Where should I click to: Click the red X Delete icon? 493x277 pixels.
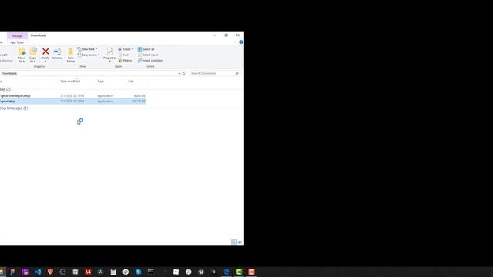pyautogui.click(x=45, y=52)
